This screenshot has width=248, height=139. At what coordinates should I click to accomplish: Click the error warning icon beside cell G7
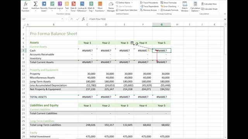148,51
